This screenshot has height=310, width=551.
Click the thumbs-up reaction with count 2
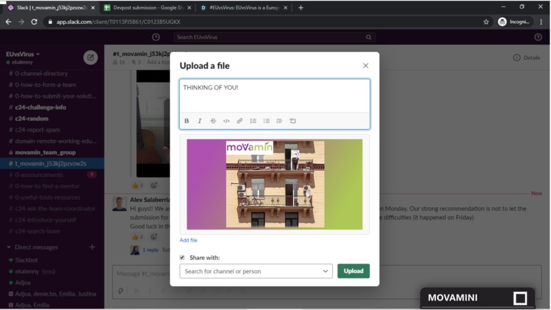[137, 237]
